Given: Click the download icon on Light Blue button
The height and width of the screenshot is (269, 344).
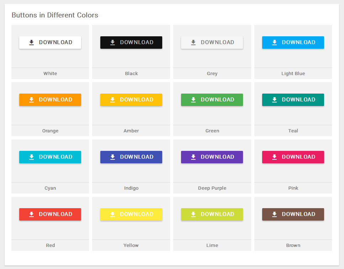Looking at the screenshot, I should click(274, 42).
